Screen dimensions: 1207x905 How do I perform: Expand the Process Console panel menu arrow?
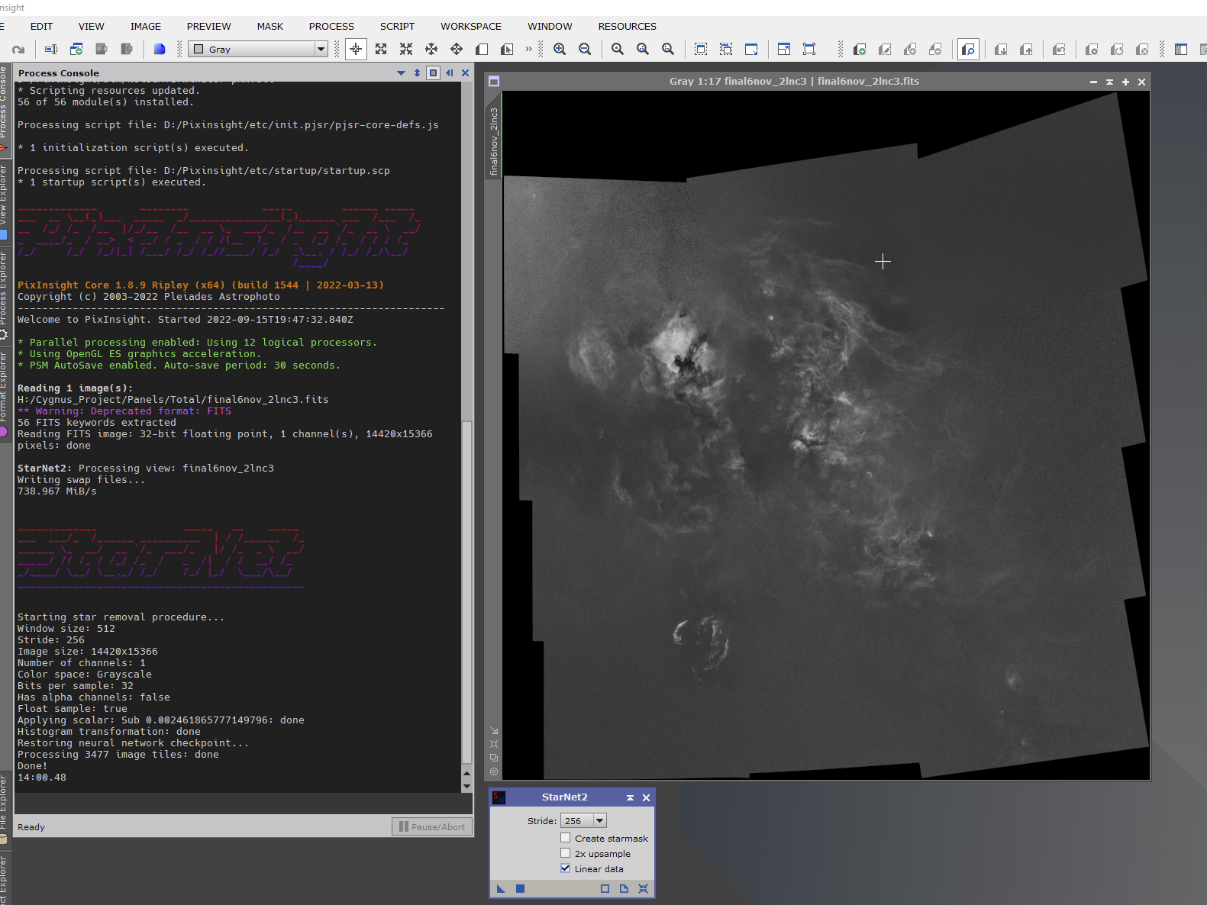click(x=401, y=73)
